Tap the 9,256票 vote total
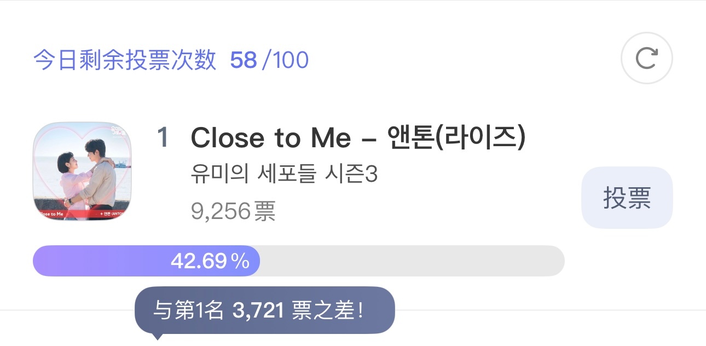Image resolution: width=706 pixels, height=346 pixels. [x=233, y=210]
